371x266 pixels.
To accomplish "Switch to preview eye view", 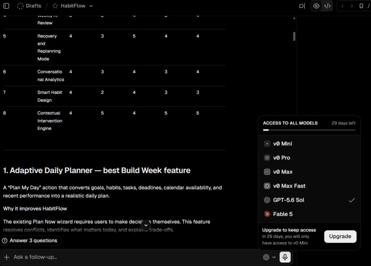I will pyautogui.click(x=316, y=6).
